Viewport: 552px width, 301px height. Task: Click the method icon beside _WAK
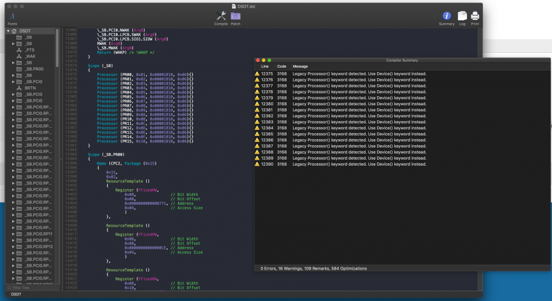[x=19, y=56]
